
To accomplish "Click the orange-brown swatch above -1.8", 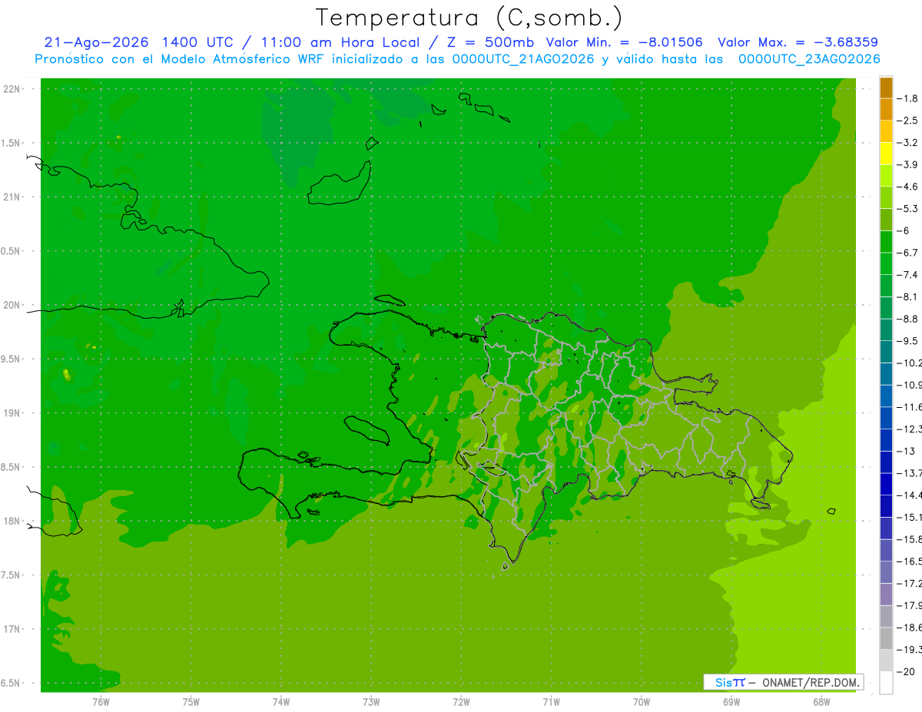I will click(886, 88).
